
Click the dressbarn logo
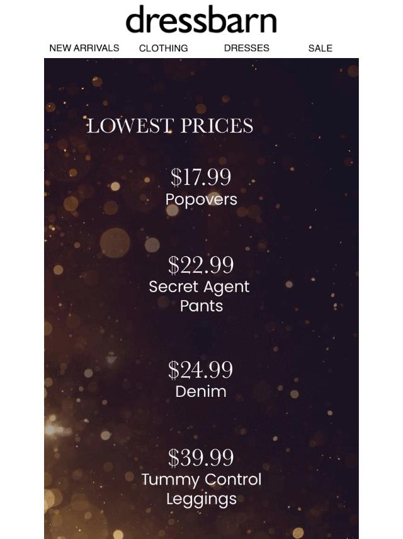pos(201,19)
